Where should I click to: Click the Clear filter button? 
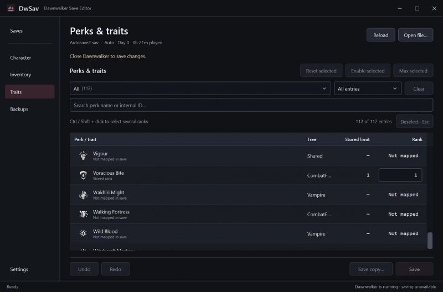[419, 88]
